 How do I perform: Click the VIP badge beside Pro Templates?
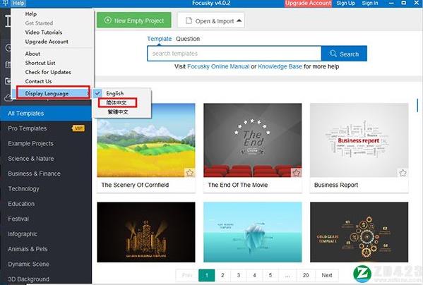tap(78, 128)
